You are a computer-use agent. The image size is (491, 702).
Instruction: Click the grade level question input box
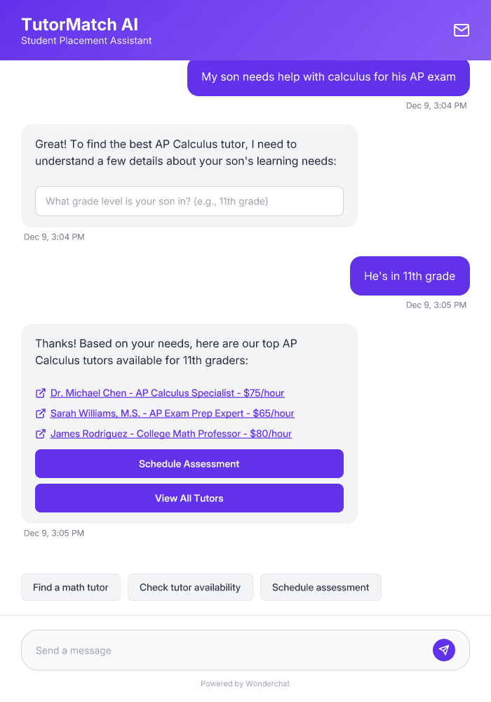click(189, 201)
